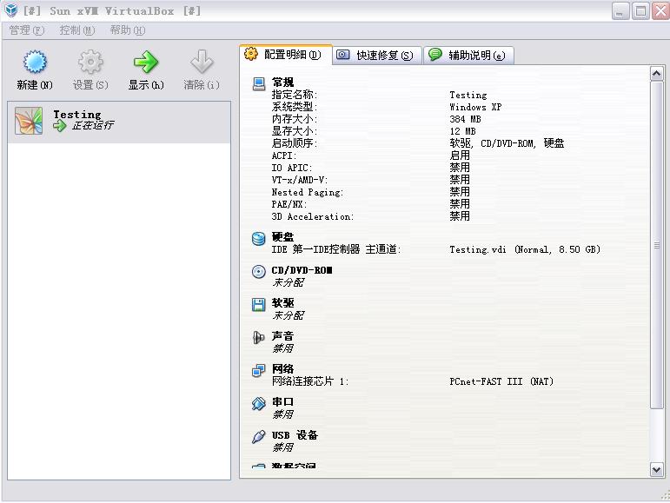Click the USB 设备 plug icon
The height and width of the screenshot is (503, 670).
[258, 436]
